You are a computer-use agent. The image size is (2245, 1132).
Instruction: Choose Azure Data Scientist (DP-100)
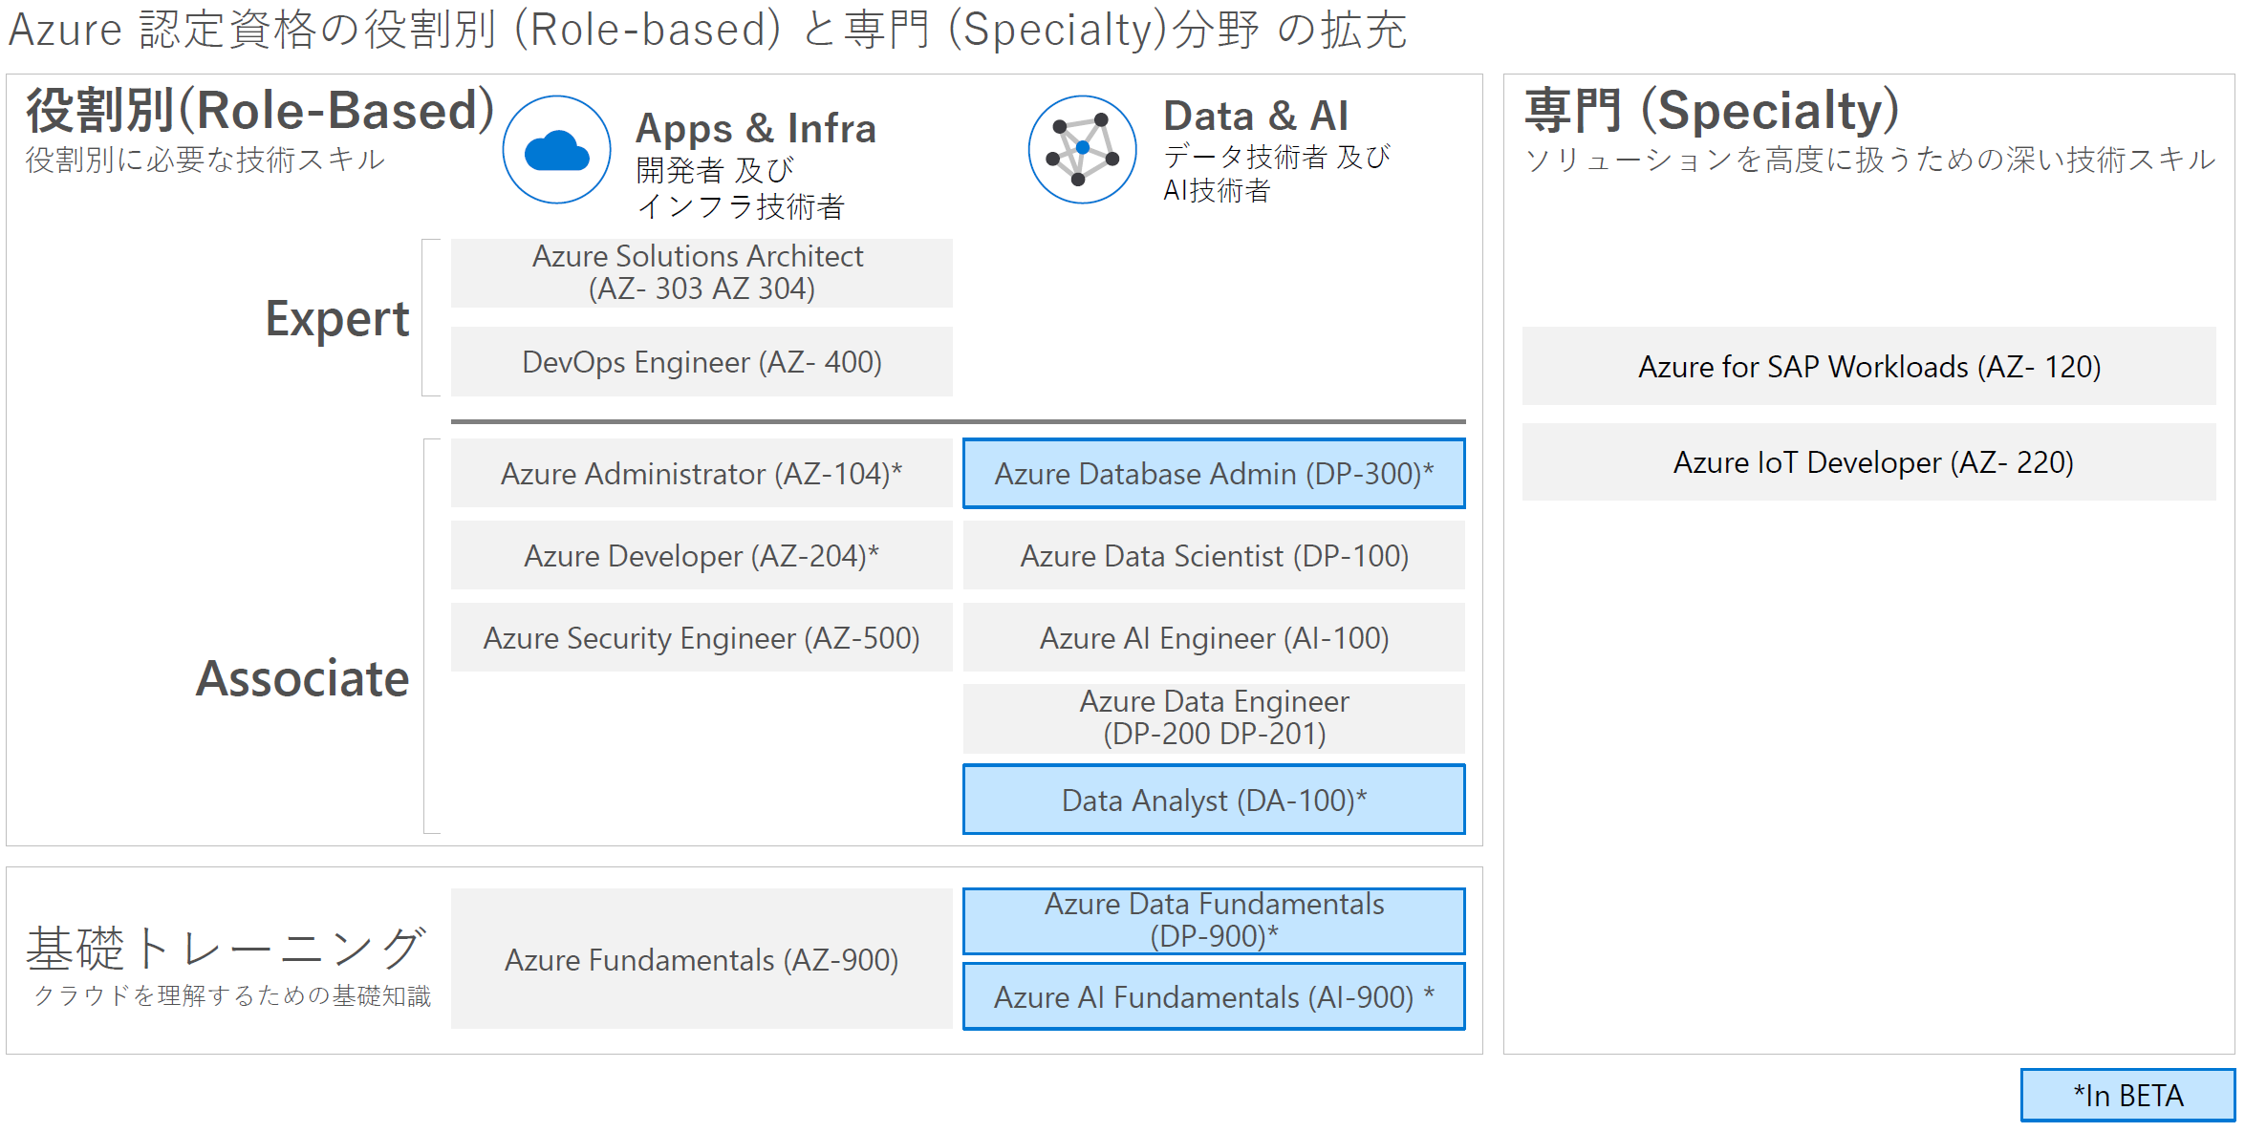pyautogui.click(x=1213, y=556)
